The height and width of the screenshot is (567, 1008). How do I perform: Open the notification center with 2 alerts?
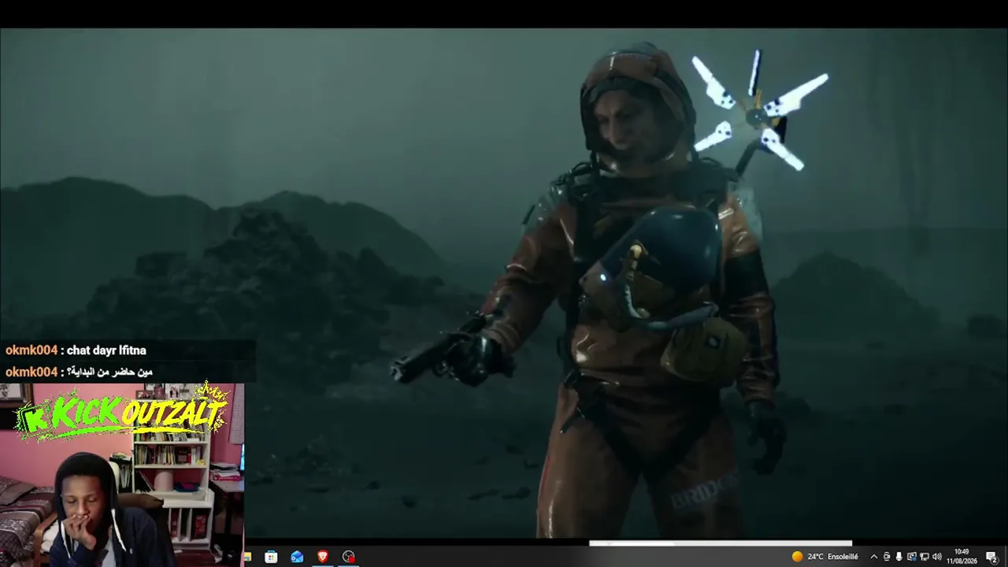click(x=992, y=557)
